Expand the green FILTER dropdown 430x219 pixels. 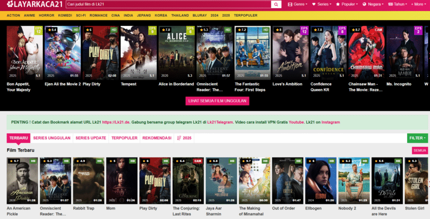coord(417,138)
